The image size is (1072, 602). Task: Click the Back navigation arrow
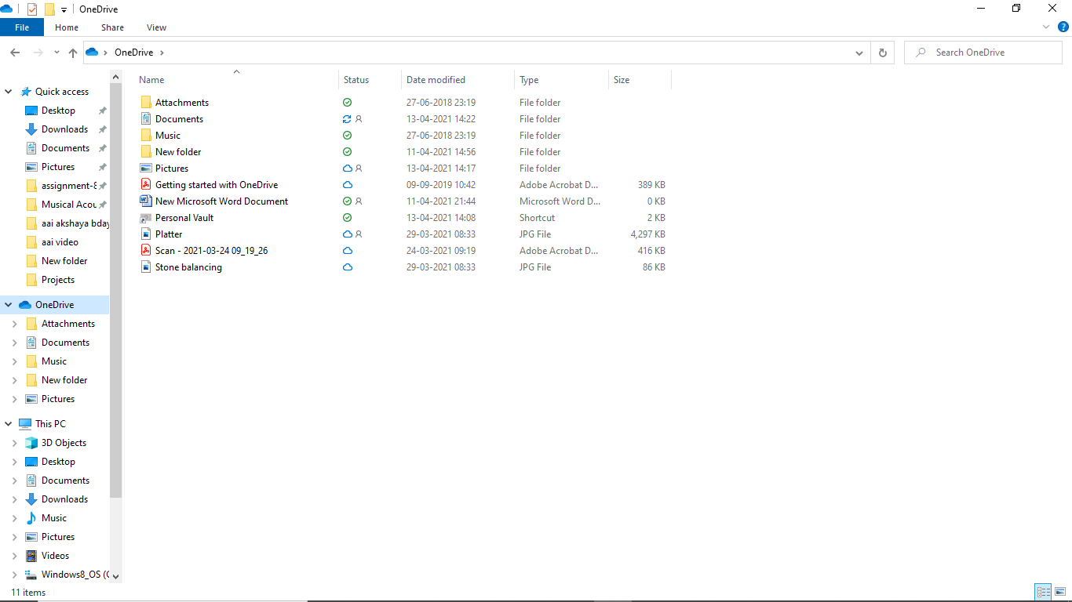pos(15,53)
